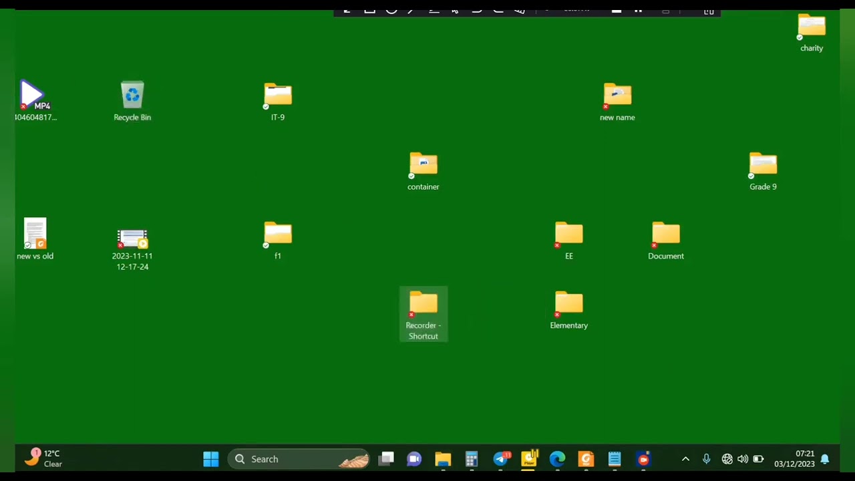
Task: Open the volume control in the system tray
Action: pos(743,459)
